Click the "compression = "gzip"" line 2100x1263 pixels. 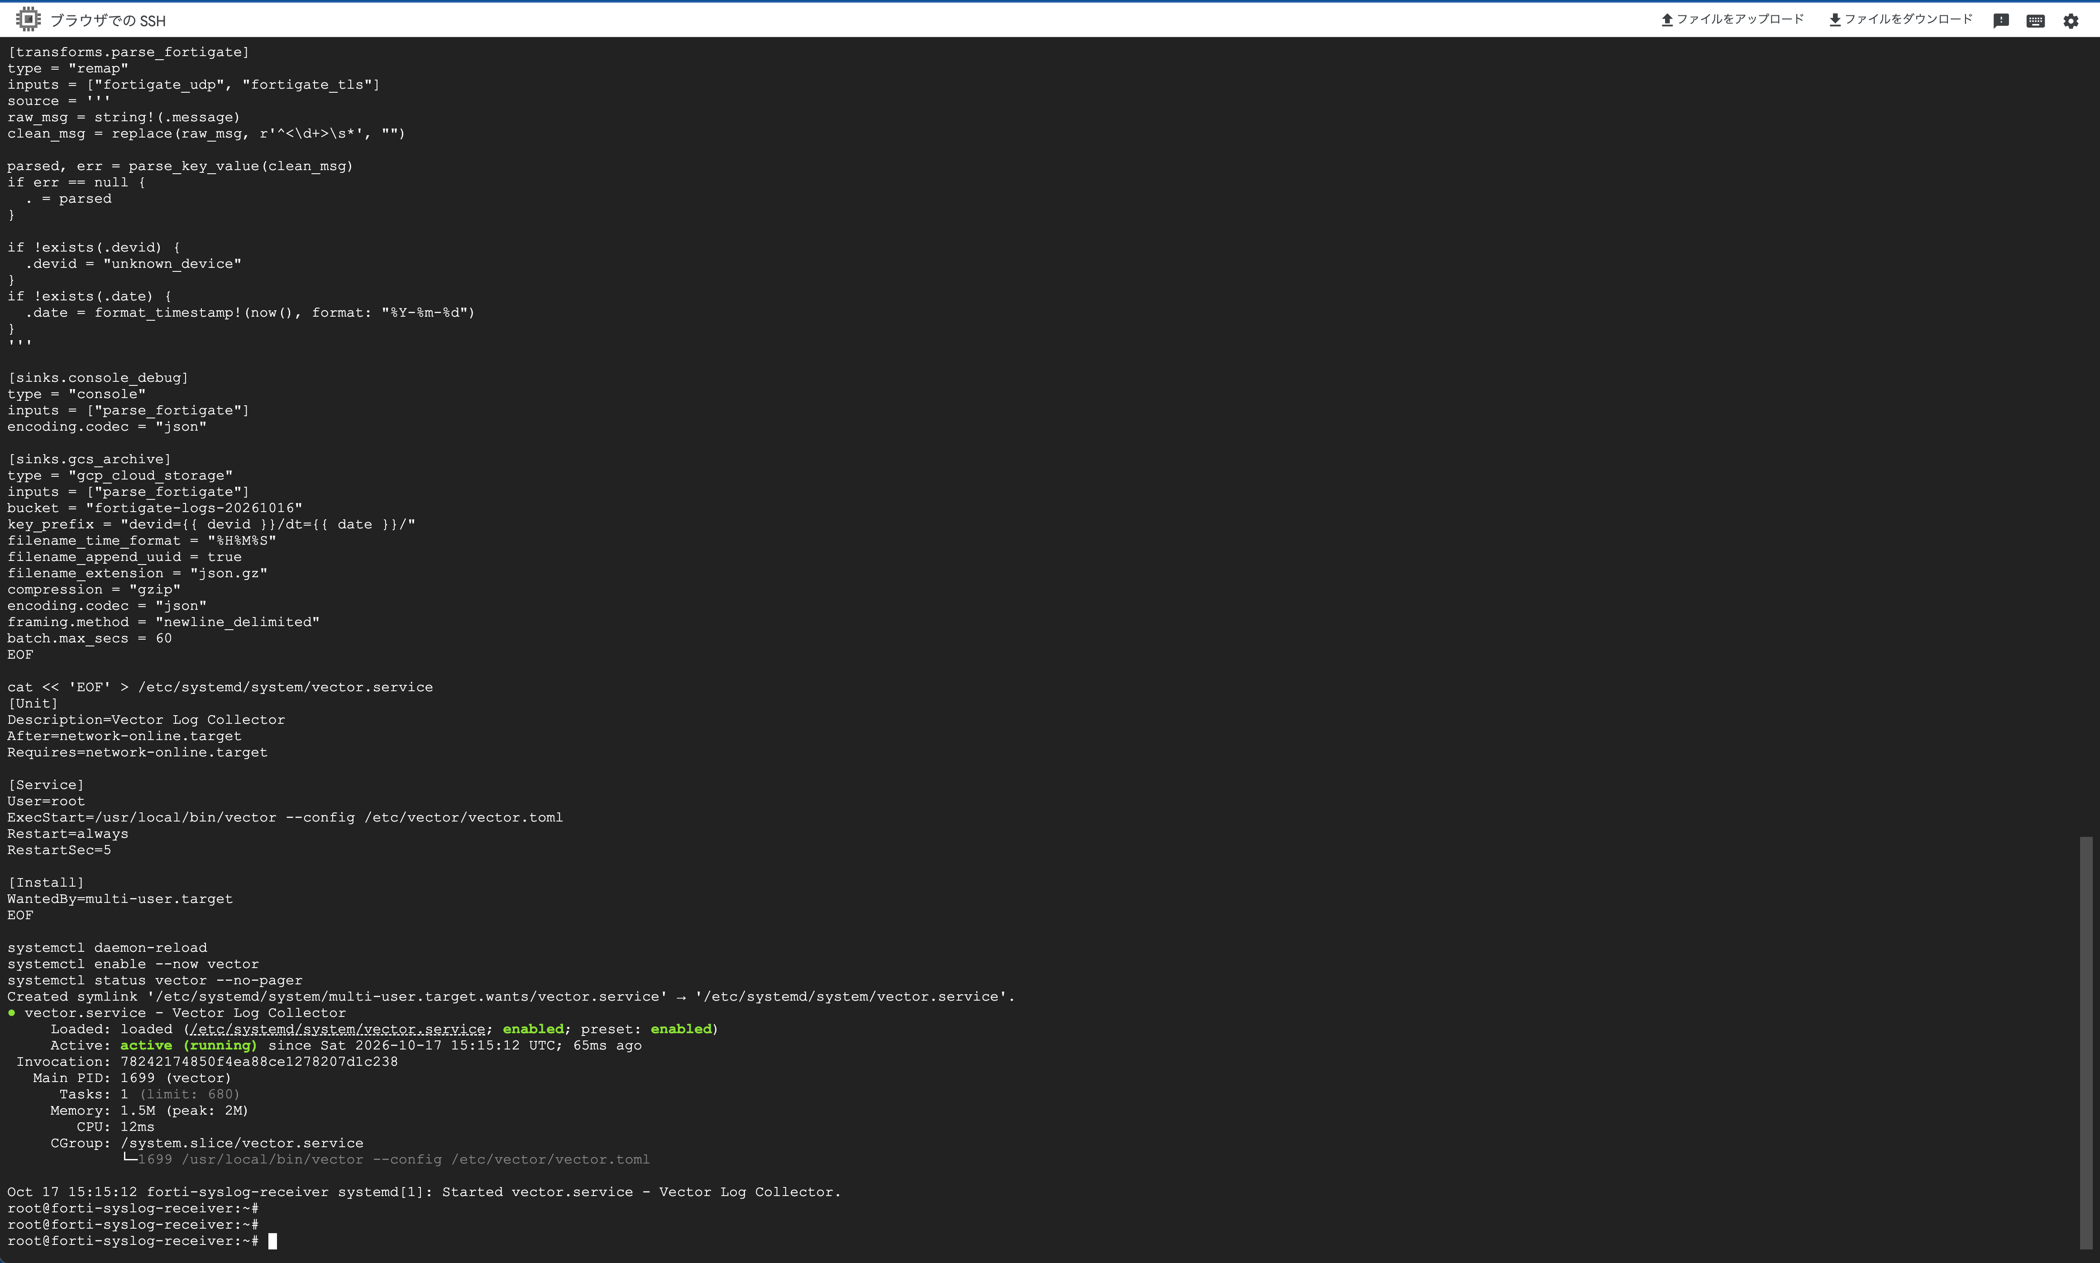[x=95, y=589]
